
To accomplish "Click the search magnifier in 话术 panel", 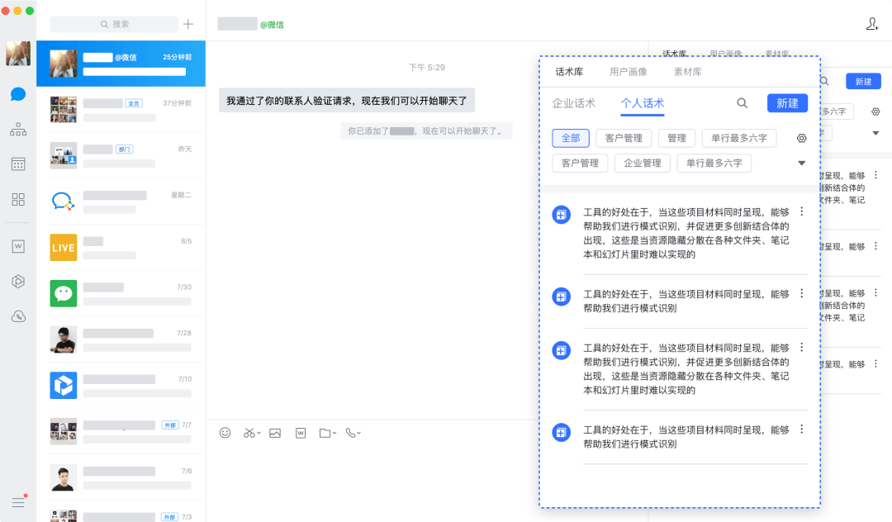I will point(742,103).
